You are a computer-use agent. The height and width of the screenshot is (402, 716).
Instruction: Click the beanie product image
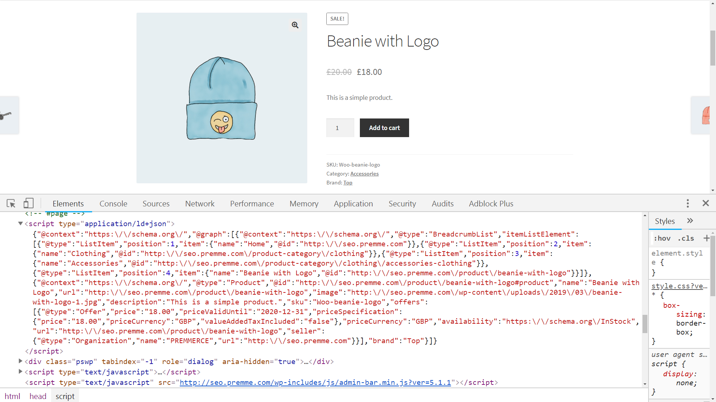222,98
